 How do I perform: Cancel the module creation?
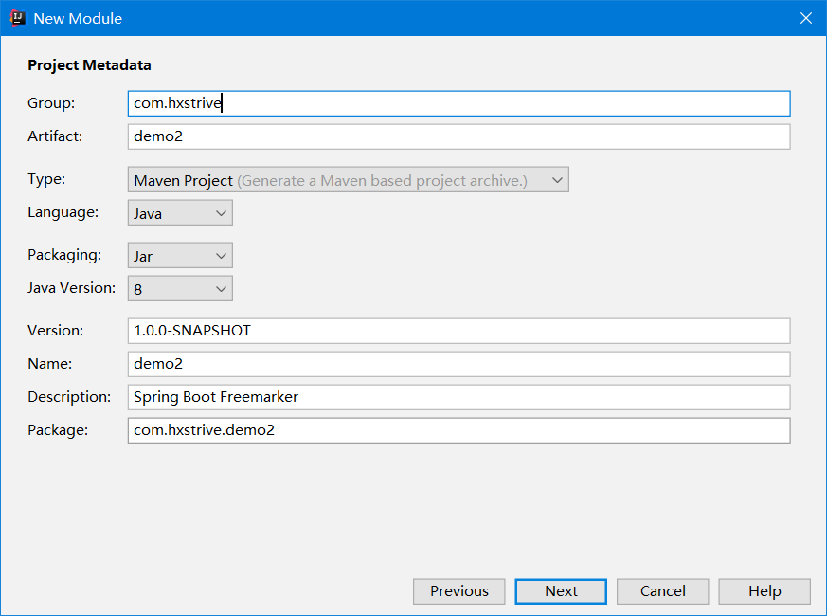click(662, 591)
